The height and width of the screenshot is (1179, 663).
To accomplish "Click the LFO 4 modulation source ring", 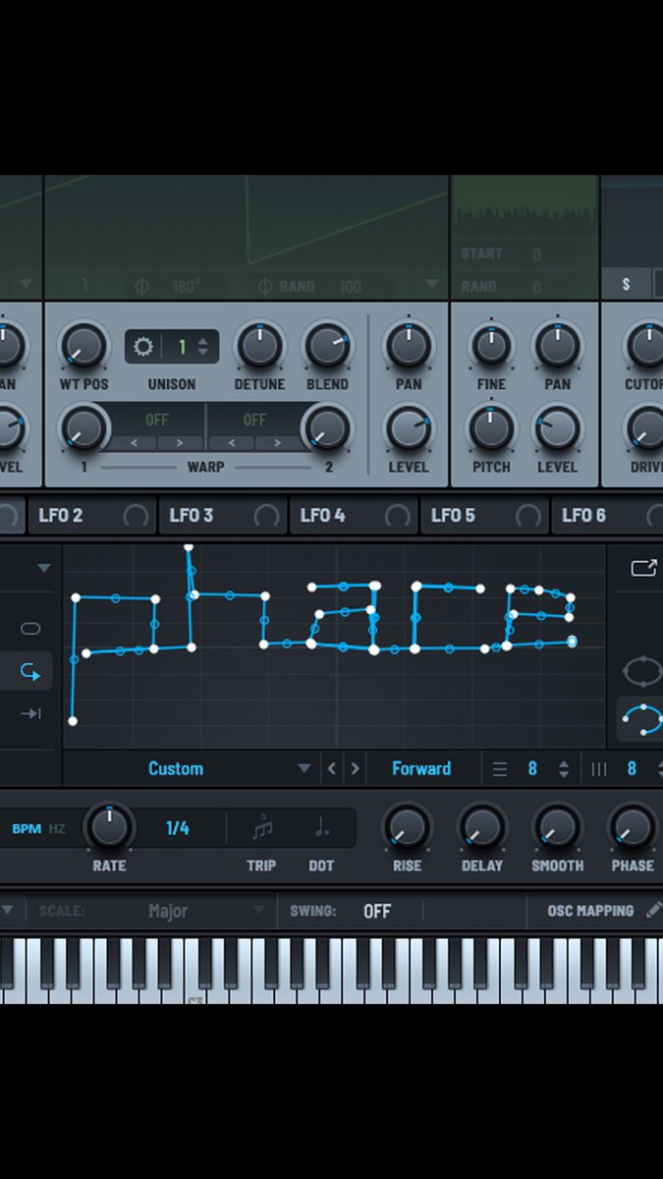I will point(397,515).
